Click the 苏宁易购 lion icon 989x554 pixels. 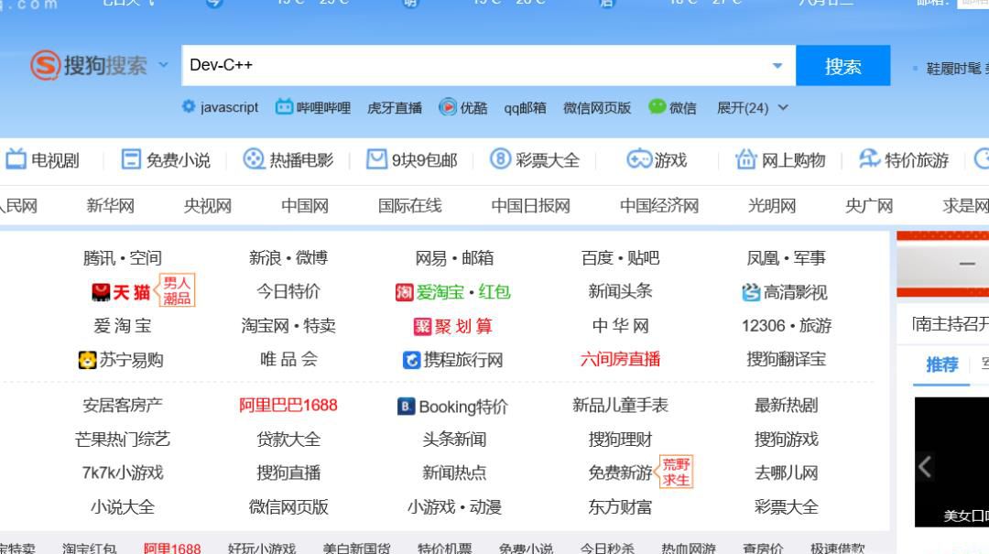click(87, 360)
